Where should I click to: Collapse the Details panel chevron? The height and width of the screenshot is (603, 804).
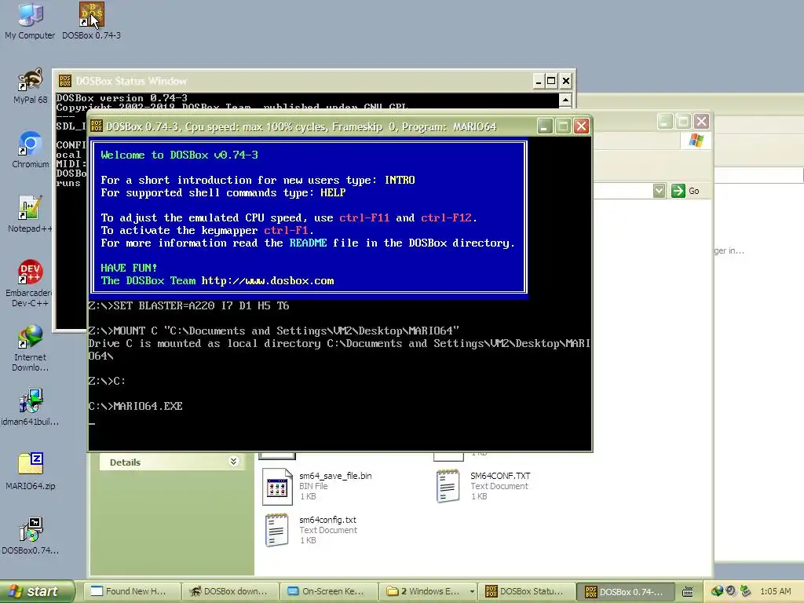(x=233, y=462)
